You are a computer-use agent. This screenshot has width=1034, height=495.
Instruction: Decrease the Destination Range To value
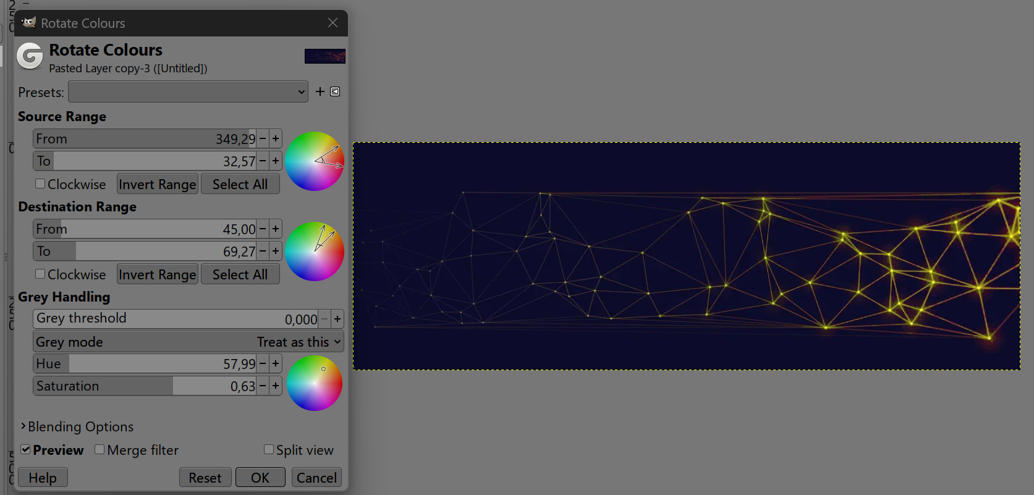pos(263,251)
